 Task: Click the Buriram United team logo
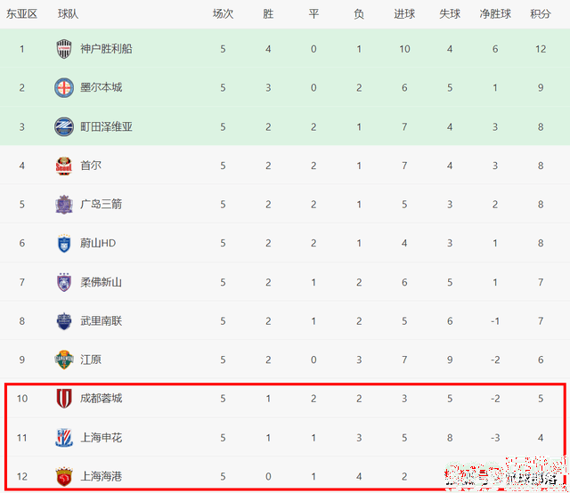click(64, 321)
